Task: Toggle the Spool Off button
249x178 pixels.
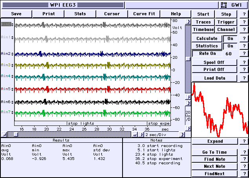Action: click(x=214, y=62)
